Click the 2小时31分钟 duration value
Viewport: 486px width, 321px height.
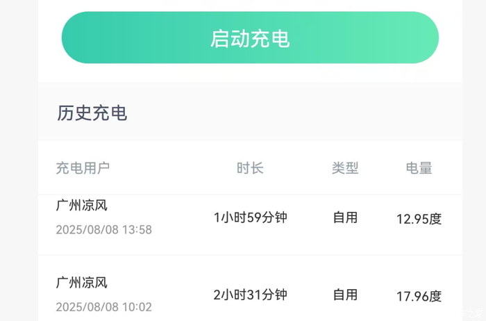(x=250, y=295)
